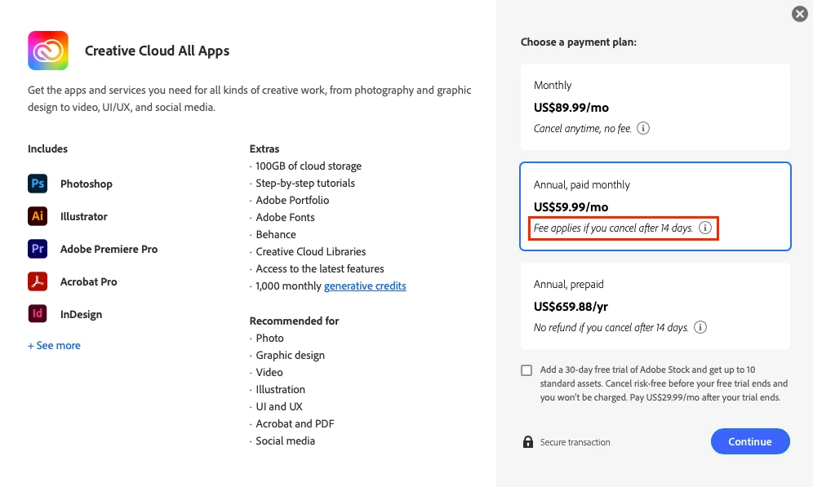Open info icon beside Fee applies if you cancel
The height and width of the screenshot is (487, 813).
click(705, 228)
